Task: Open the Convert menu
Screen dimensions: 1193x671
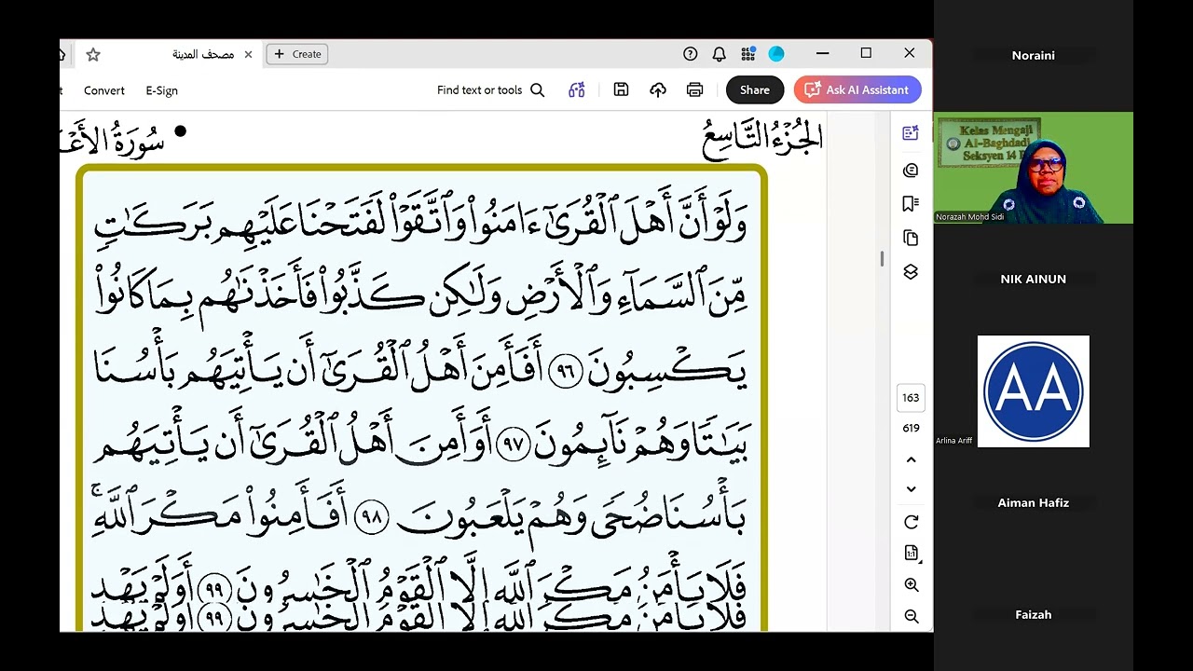Action: pos(103,90)
